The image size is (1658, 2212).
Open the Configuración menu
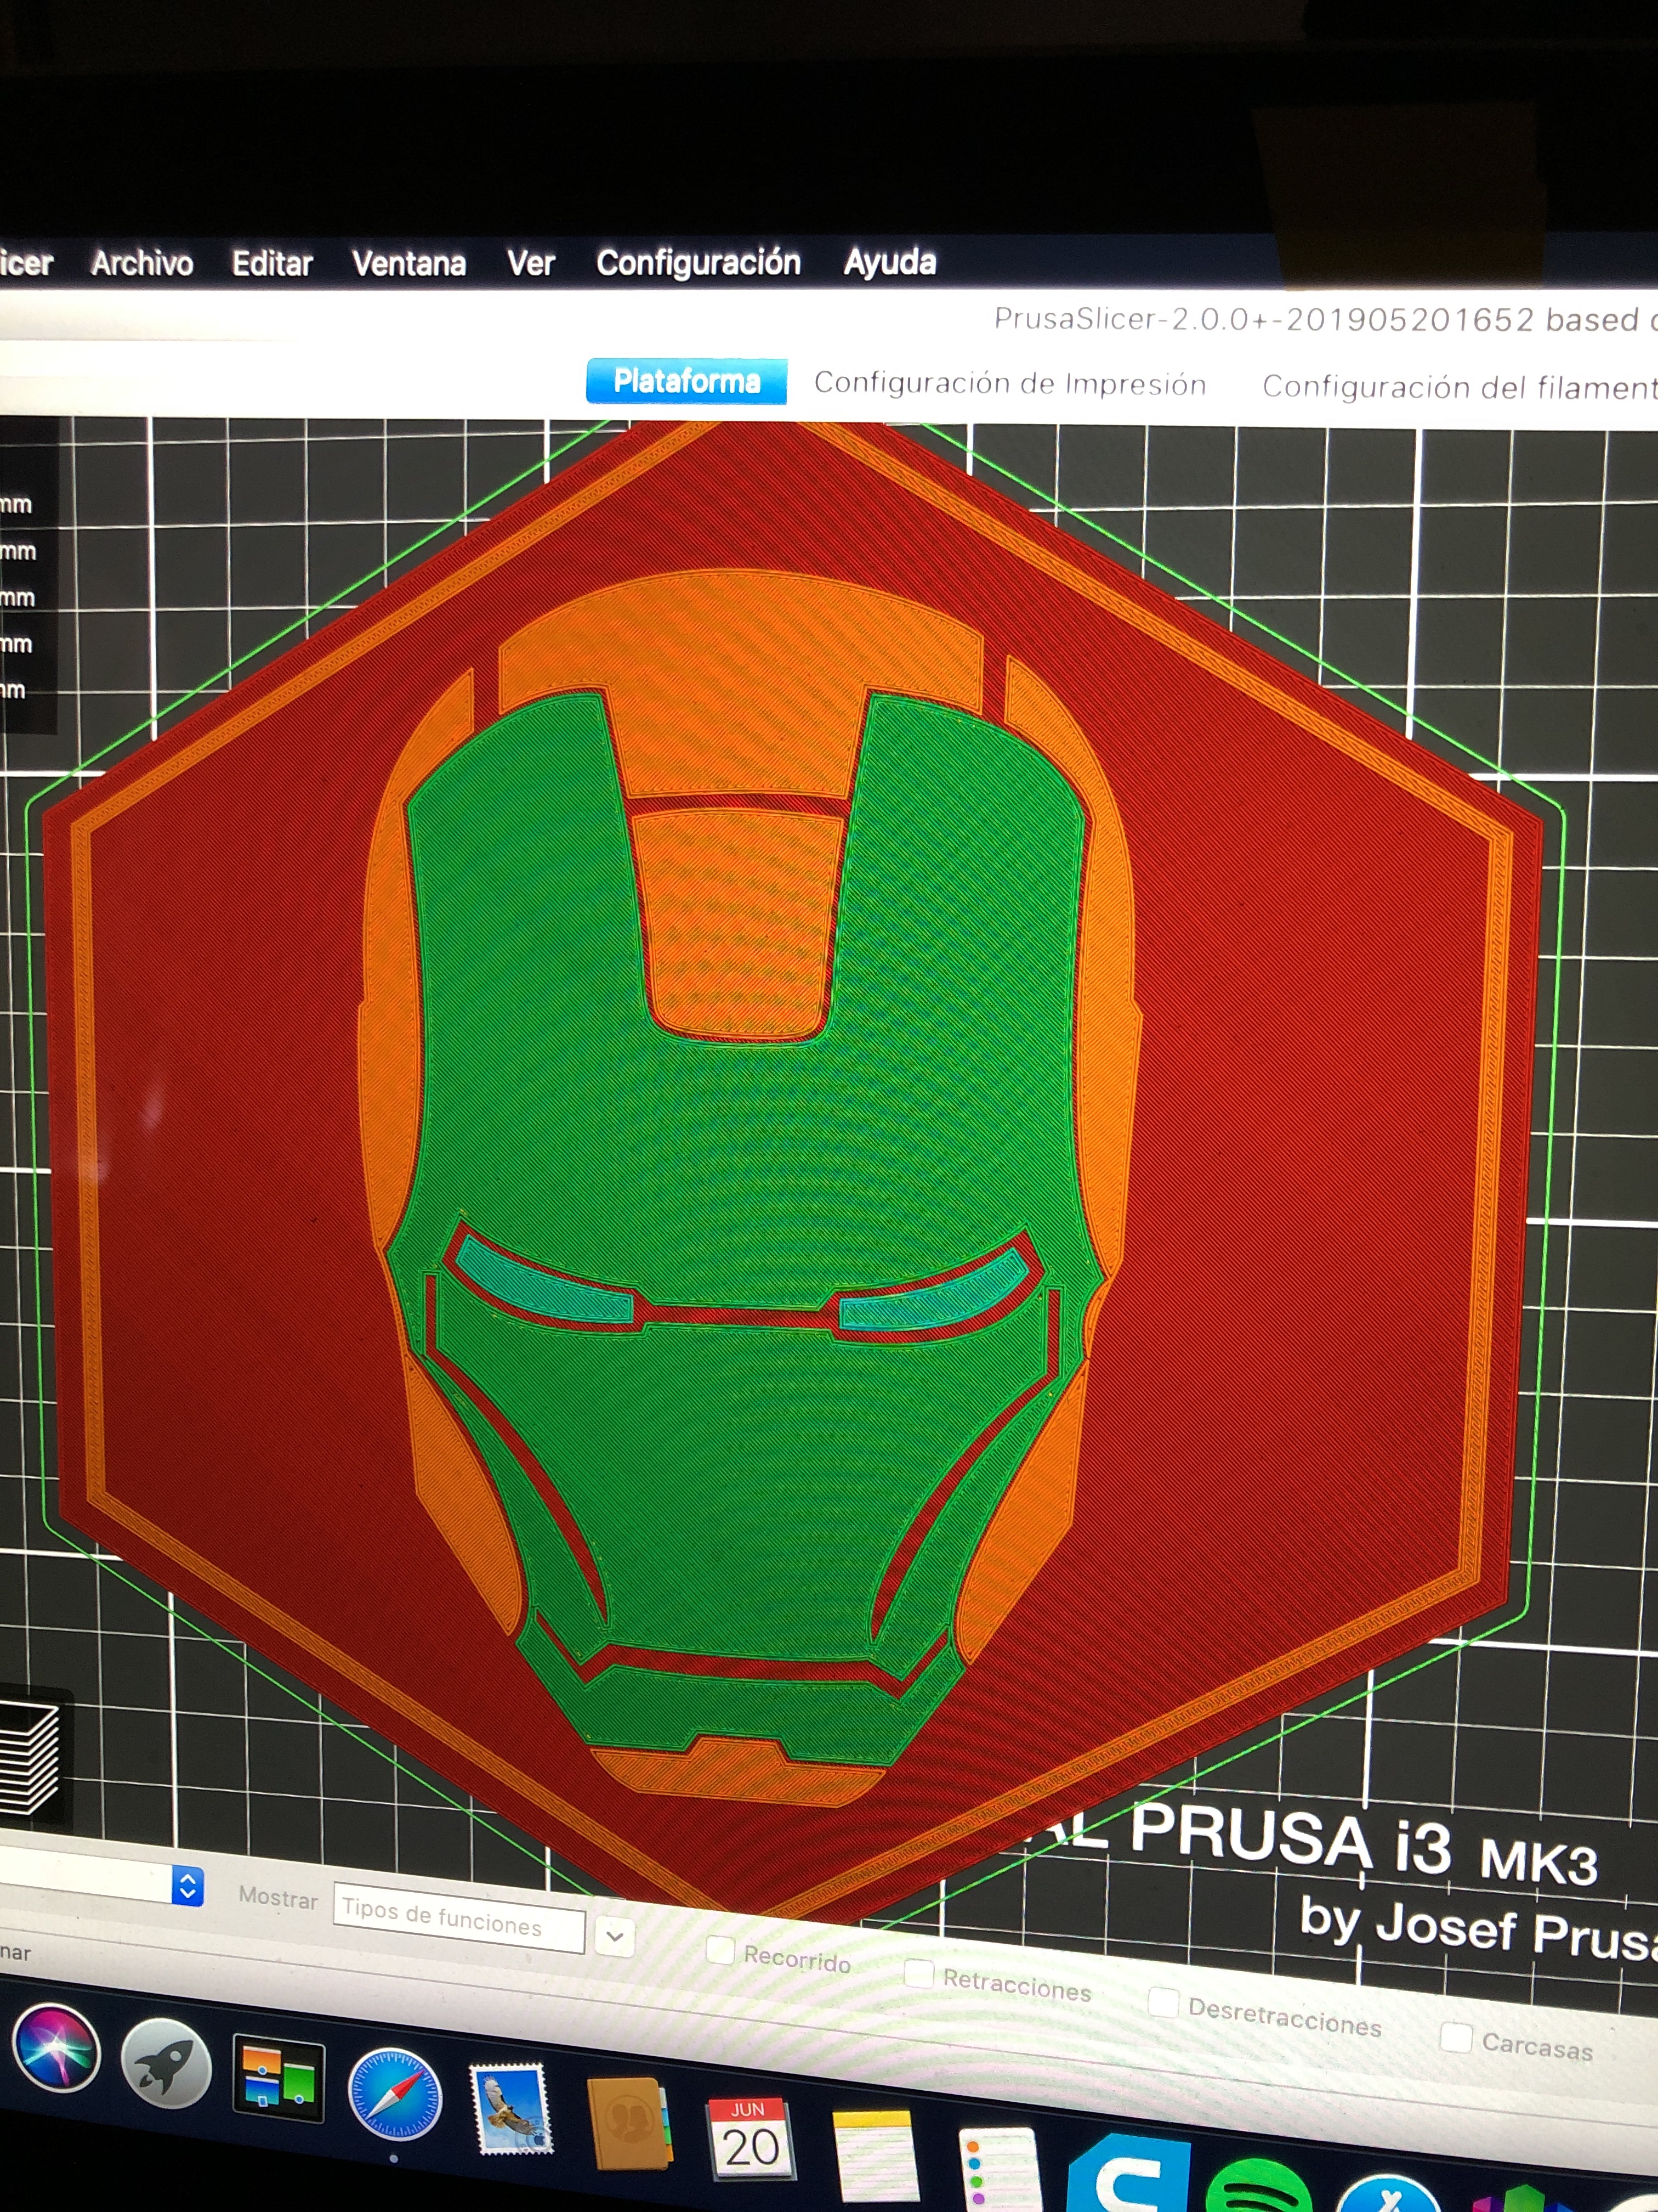(x=697, y=262)
